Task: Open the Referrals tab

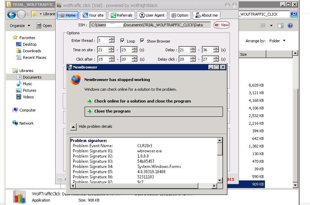Action: (122, 15)
